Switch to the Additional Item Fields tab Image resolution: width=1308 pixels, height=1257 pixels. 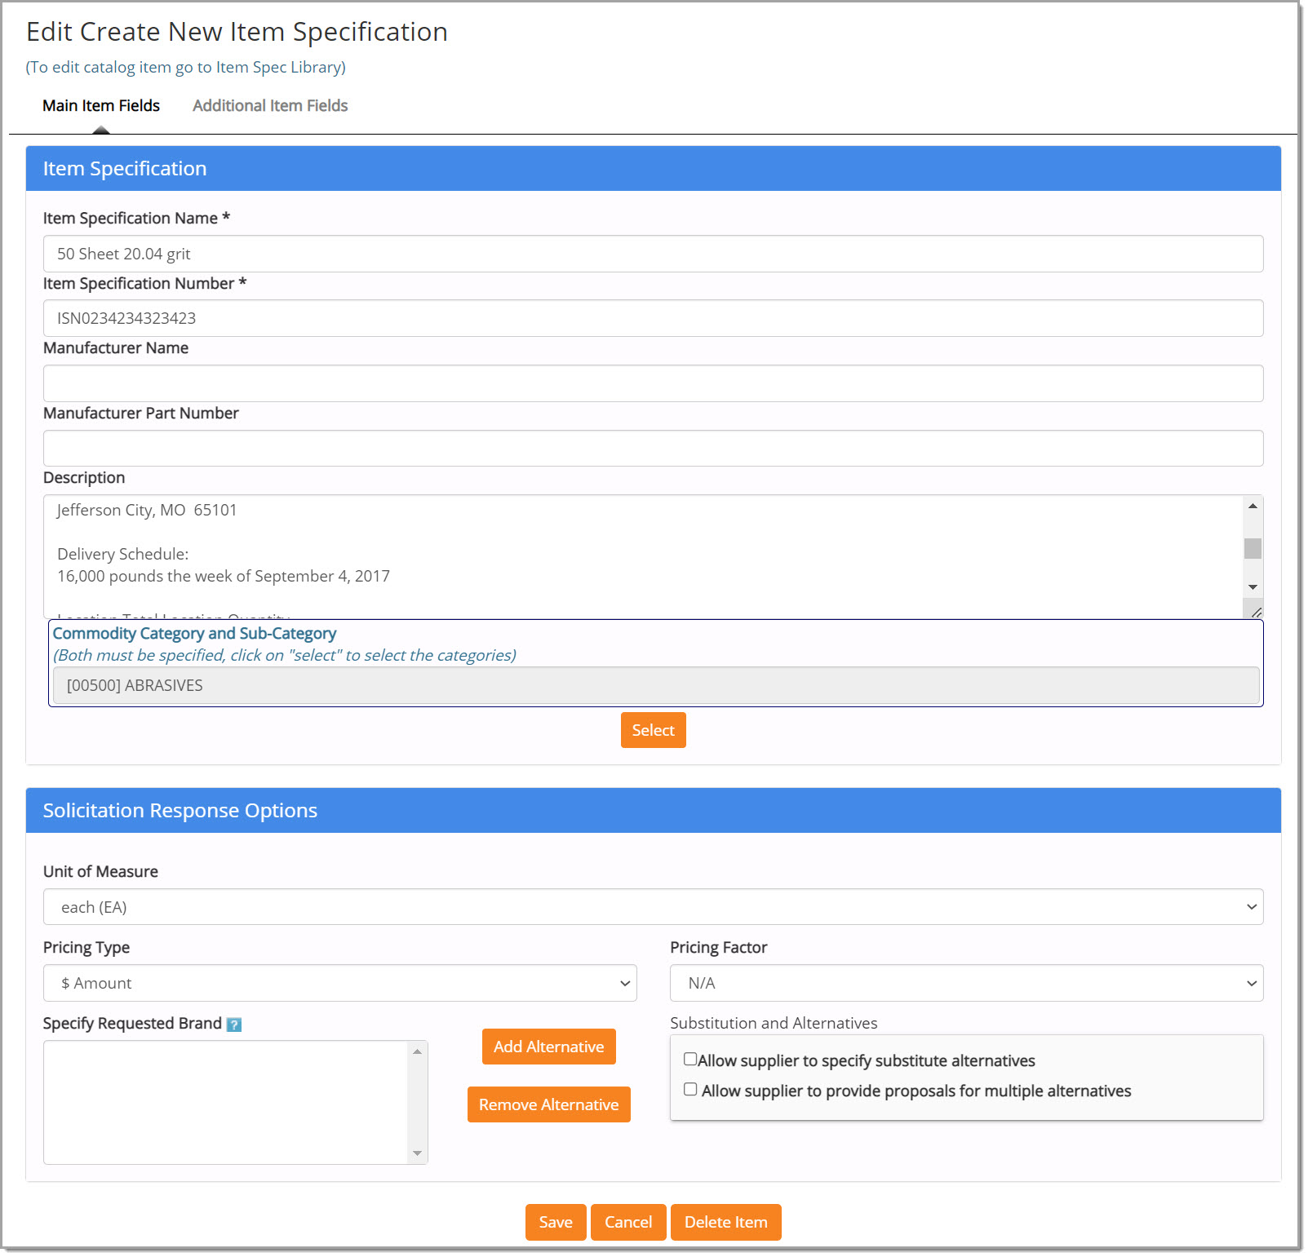pyautogui.click(x=269, y=105)
